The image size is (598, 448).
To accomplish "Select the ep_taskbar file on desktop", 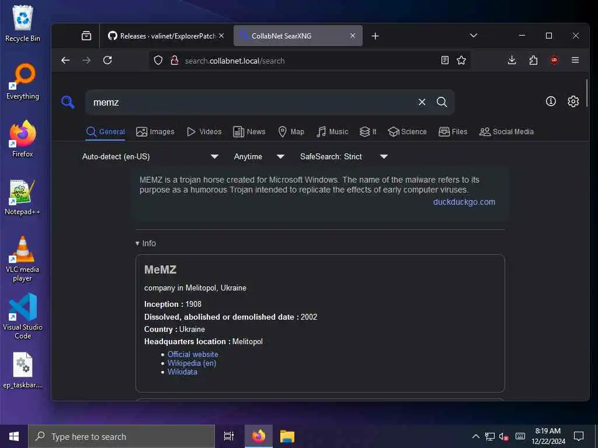I will [23, 370].
